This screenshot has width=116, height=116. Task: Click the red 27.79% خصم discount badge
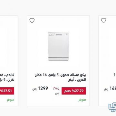coord(74,91)
